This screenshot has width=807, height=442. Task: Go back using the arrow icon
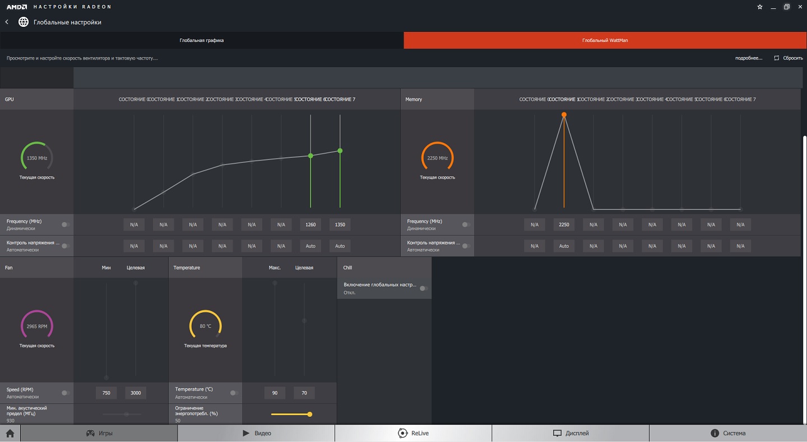pyautogui.click(x=7, y=22)
